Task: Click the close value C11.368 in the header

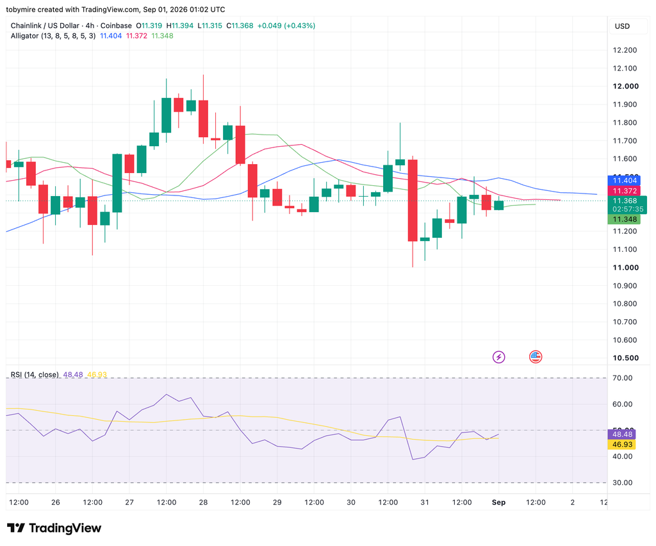Action: tap(240, 26)
